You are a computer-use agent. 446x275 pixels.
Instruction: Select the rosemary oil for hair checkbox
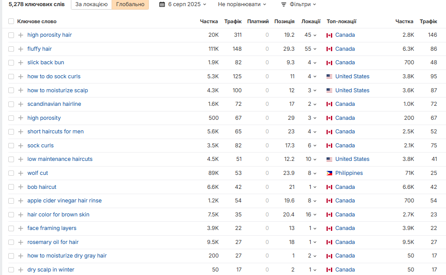pyautogui.click(x=11, y=242)
